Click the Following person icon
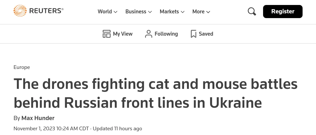 click(149, 34)
